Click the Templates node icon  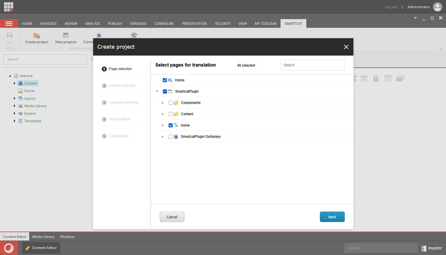[x=21, y=121]
